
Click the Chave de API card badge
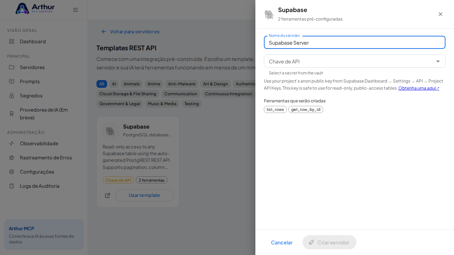[x=118, y=180]
